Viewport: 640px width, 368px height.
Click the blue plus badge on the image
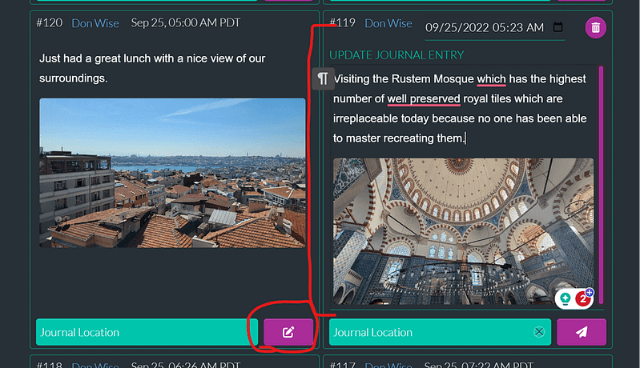589,292
